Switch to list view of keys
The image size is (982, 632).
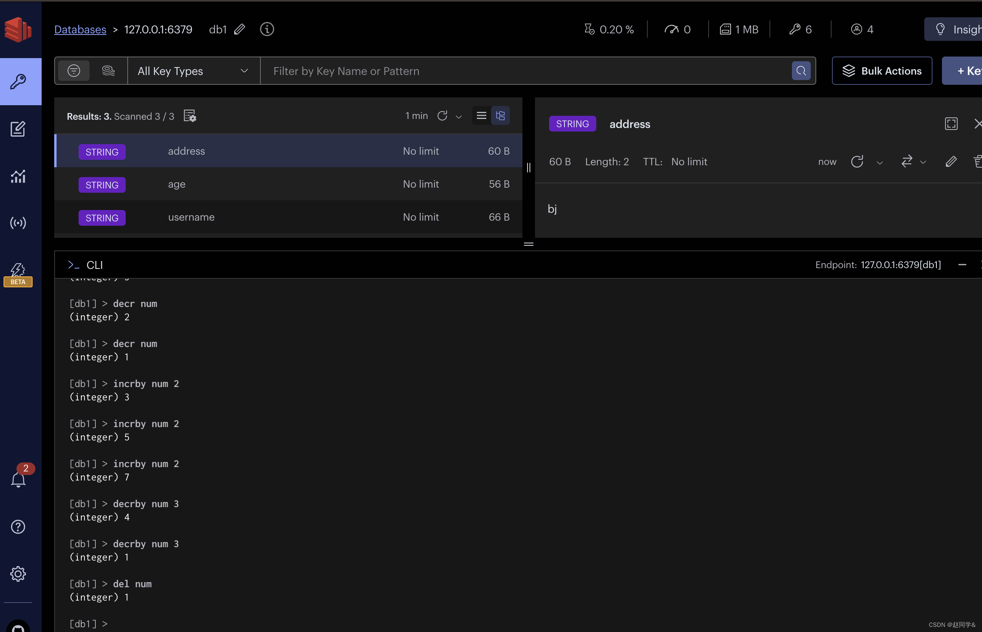[481, 116]
